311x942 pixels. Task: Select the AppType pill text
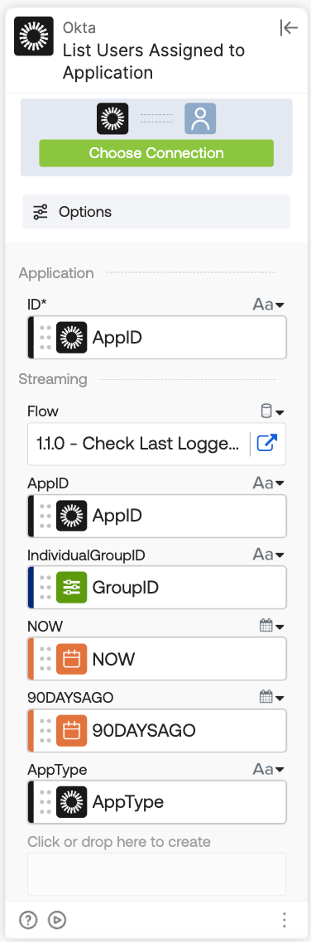[128, 802]
